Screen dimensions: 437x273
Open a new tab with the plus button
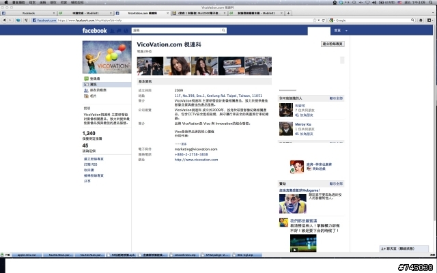[x=288, y=13]
